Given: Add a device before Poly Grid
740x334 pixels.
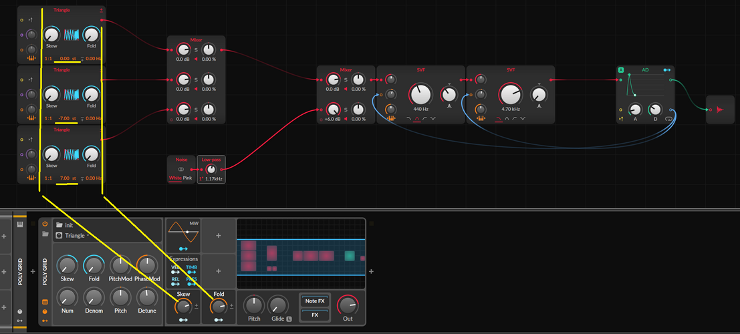Looking at the screenshot, I should tap(33, 271).
